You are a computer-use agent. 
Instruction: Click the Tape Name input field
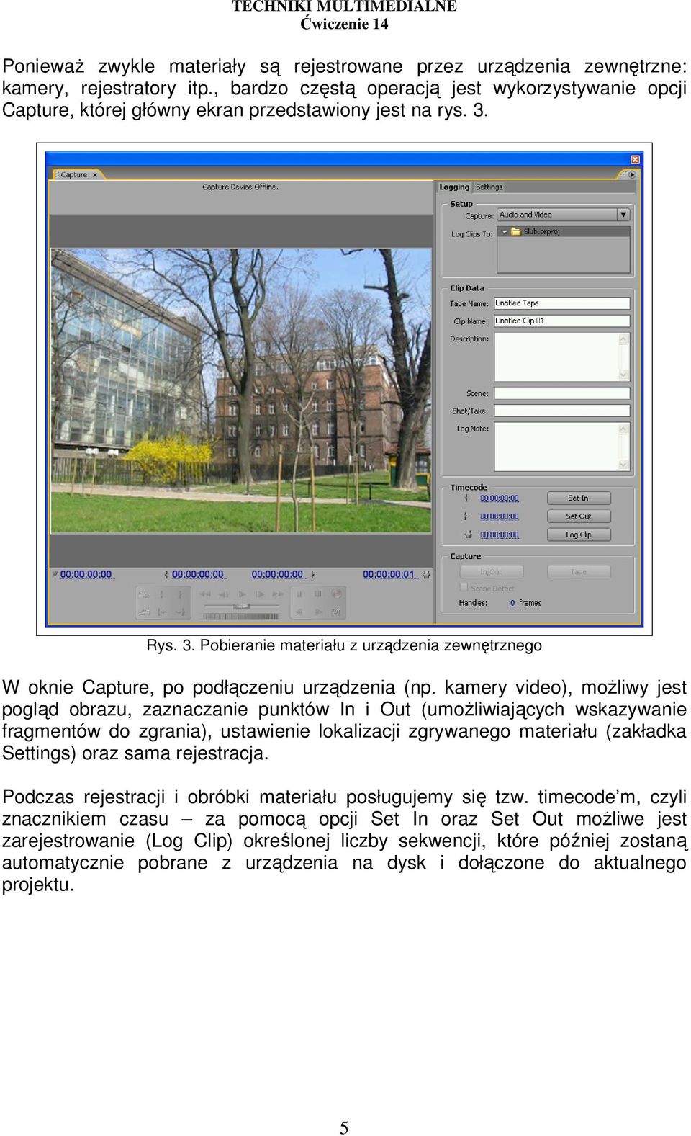562,303
